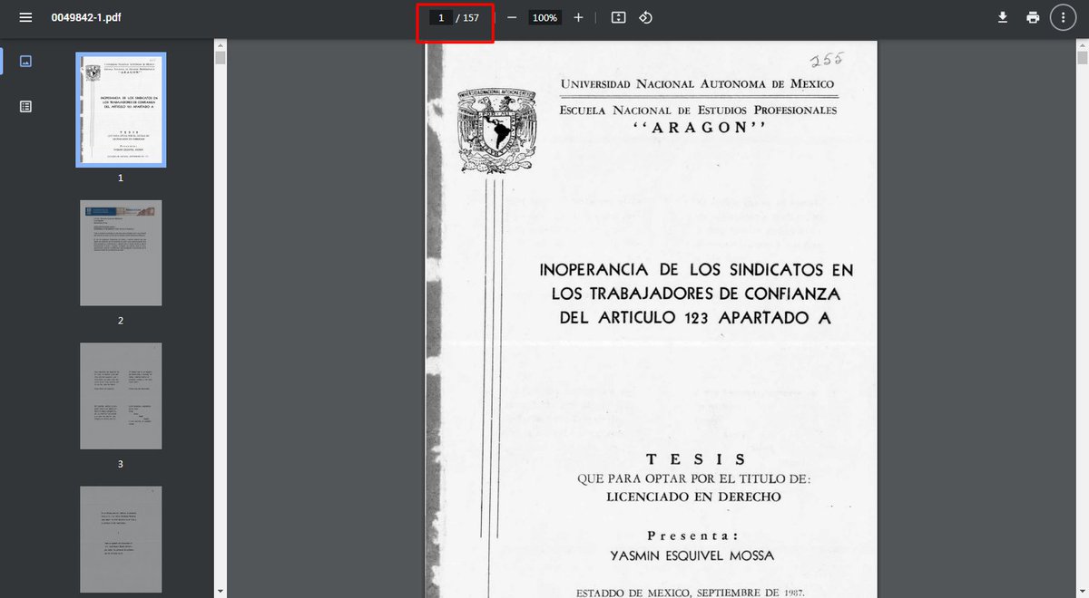Image resolution: width=1089 pixels, height=598 pixels.
Task: Select page 3 thumbnail
Action: coord(121,396)
